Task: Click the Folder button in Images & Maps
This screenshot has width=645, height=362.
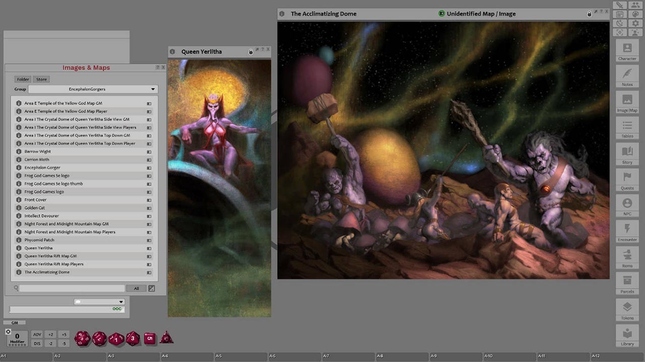Action: point(23,79)
